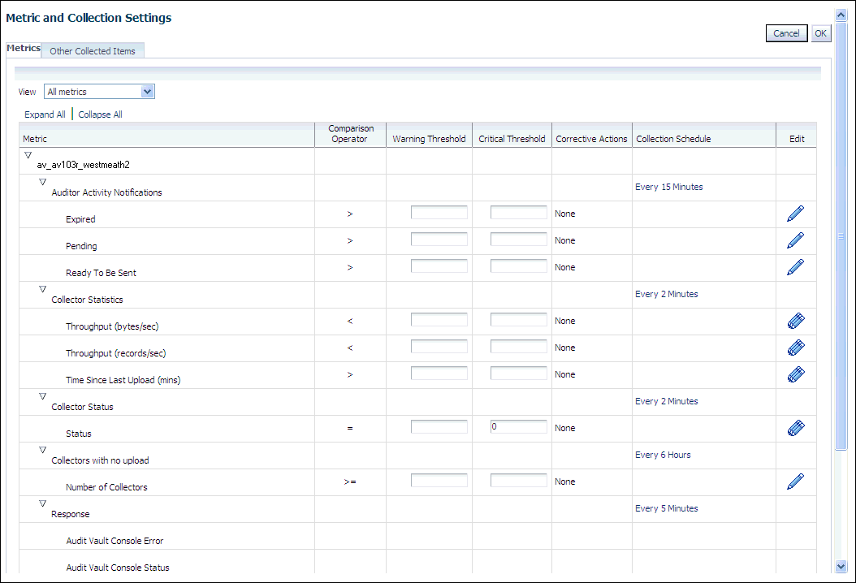This screenshot has height=583, width=856.
Task: Focus Critical Threshold field for Pending
Action: pyautogui.click(x=519, y=239)
